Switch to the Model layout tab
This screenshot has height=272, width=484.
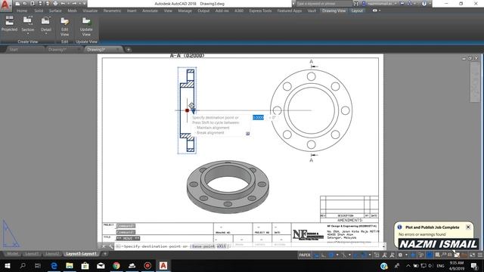point(12,254)
